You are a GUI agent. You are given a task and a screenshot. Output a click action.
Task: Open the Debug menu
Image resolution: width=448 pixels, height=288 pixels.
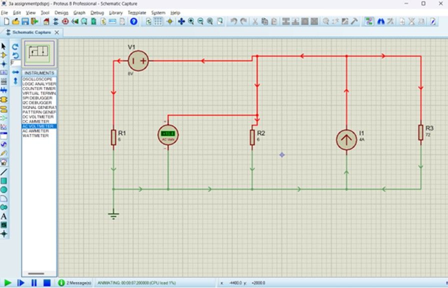coord(97,13)
